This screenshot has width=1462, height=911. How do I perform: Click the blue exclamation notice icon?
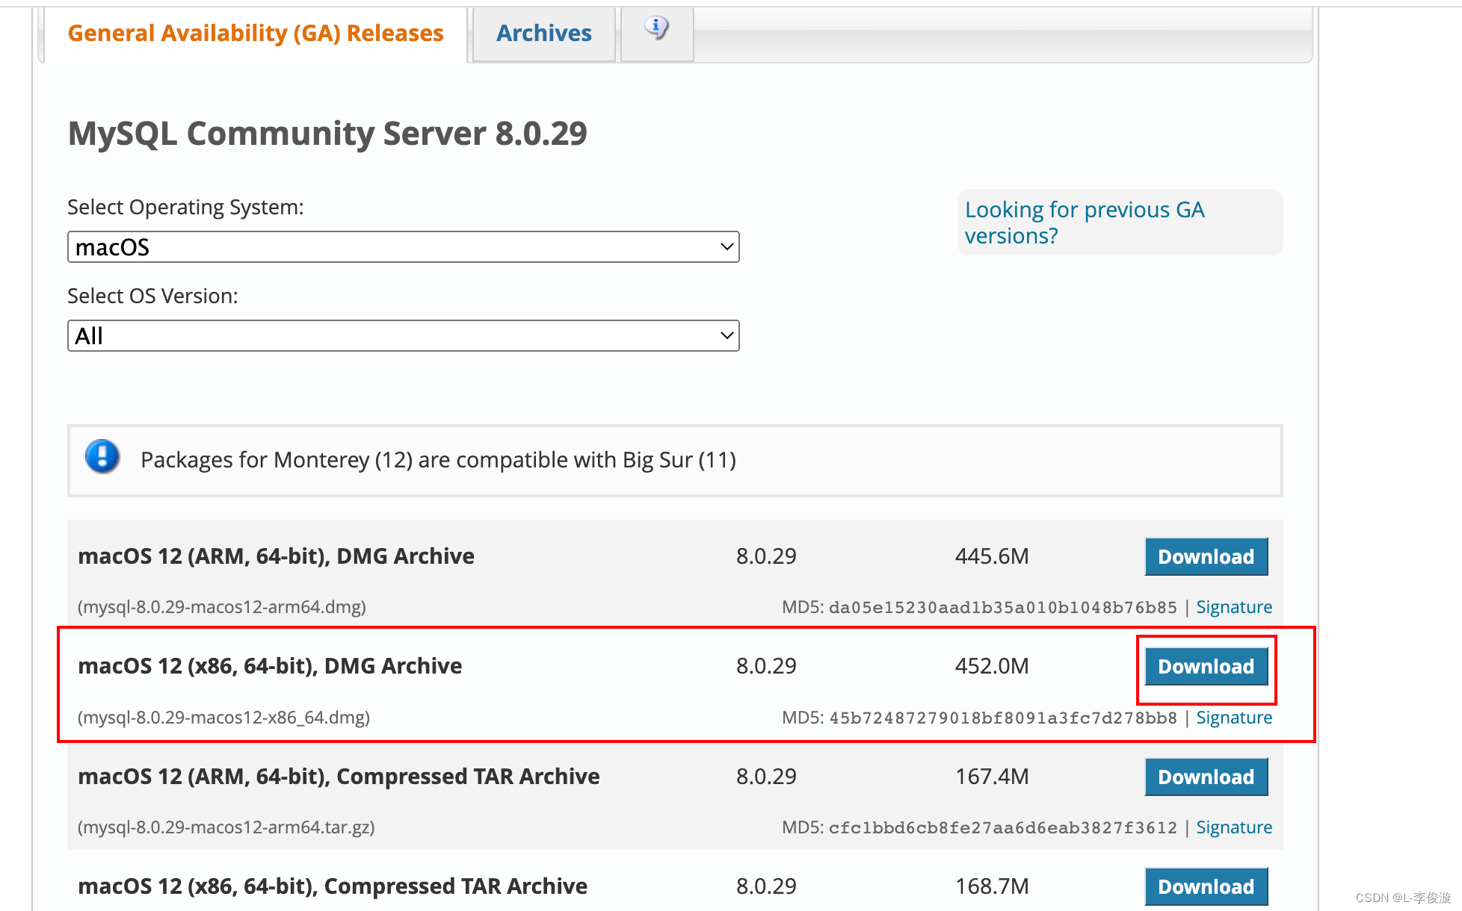(x=102, y=457)
